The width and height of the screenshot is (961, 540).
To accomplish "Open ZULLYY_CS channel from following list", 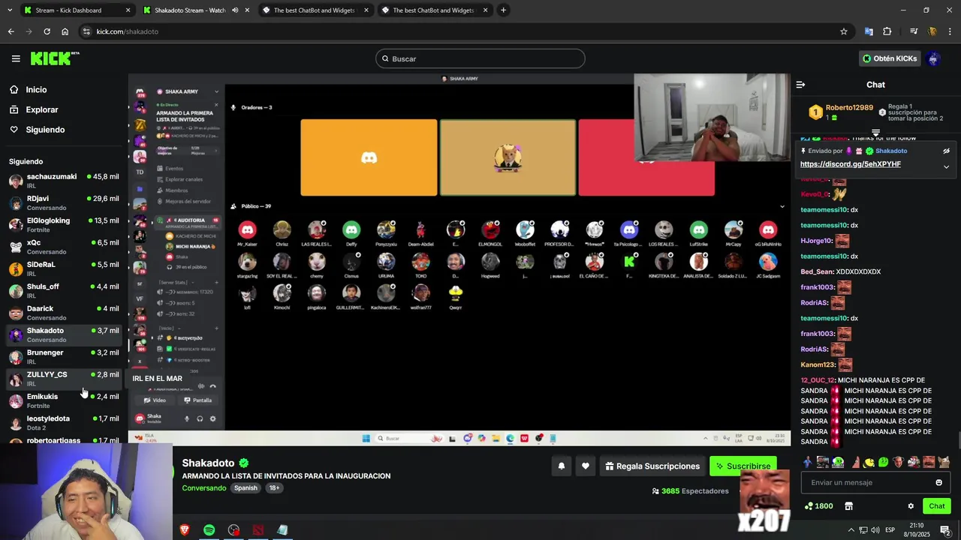I will point(63,379).
